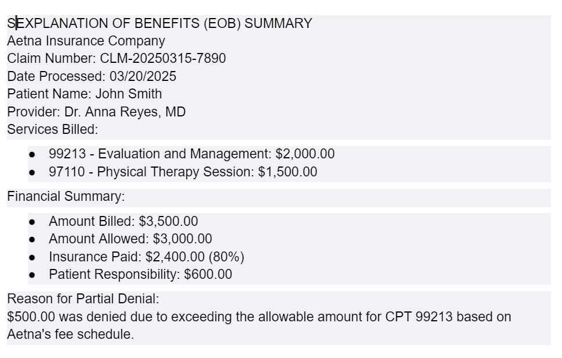Click the bullet before 97110 Physical Therapy
Image resolution: width=562 pixels, height=358 pixels.
coord(33,172)
